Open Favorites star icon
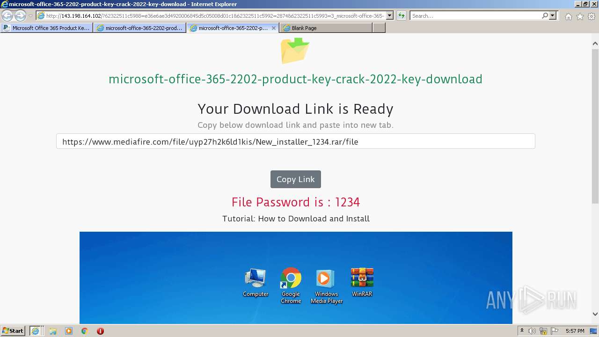The width and height of the screenshot is (599, 337). click(580, 16)
